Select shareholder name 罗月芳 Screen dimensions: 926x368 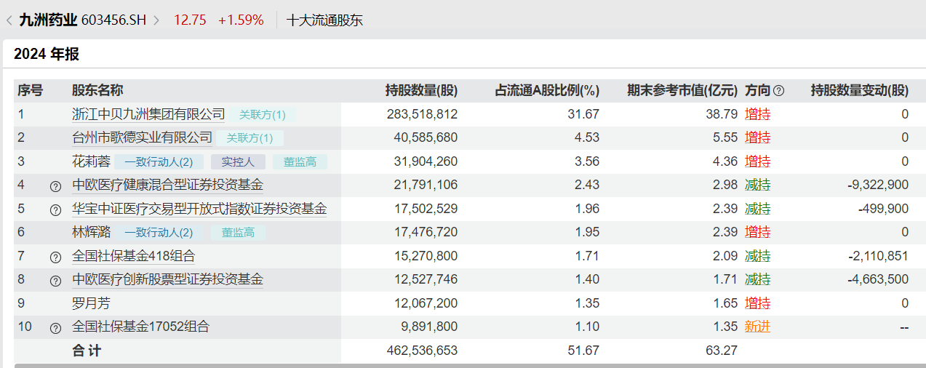pos(91,303)
